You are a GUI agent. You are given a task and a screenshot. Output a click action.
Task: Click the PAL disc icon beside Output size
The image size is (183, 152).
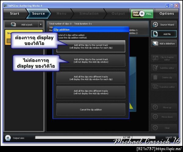(x=8, y=138)
